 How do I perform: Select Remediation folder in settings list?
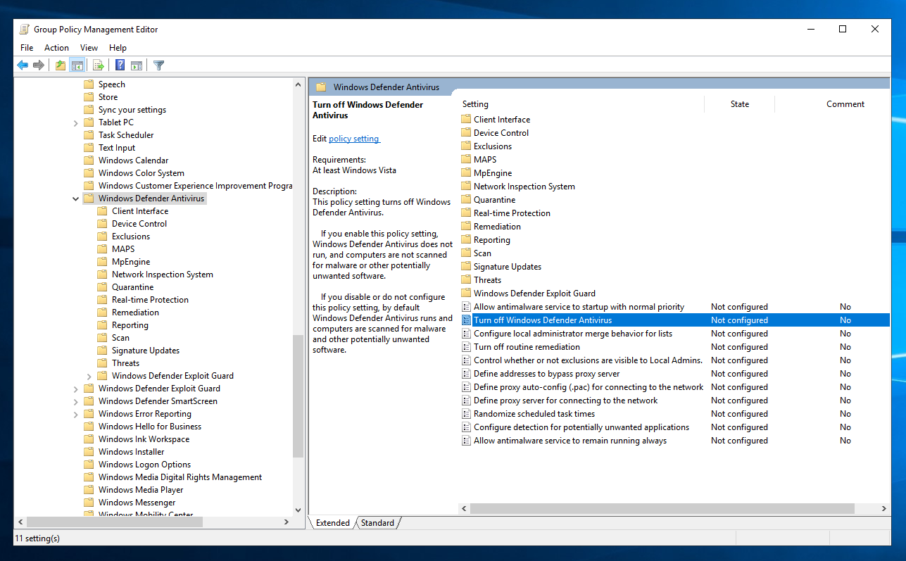point(497,227)
